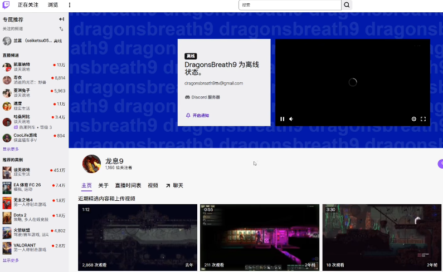Screen dimensions: 443x272
Task: Sort followed channels with the arrows icon
Action: pyautogui.click(x=61, y=29)
